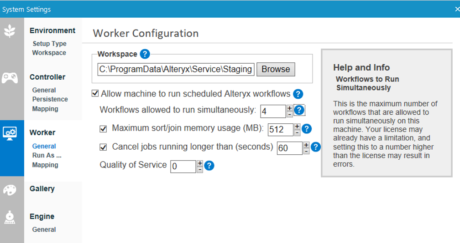Select Run As under the Worker section

(47, 155)
